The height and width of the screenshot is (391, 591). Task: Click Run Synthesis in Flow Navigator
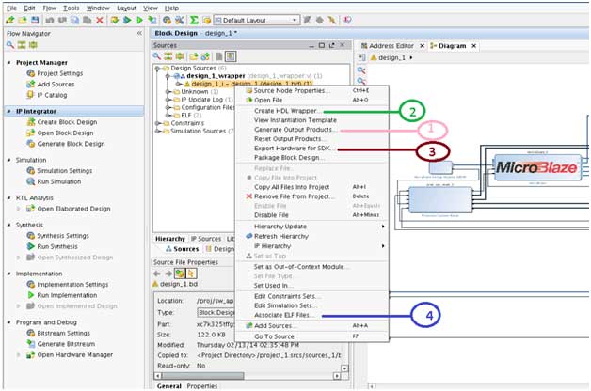coord(56,246)
